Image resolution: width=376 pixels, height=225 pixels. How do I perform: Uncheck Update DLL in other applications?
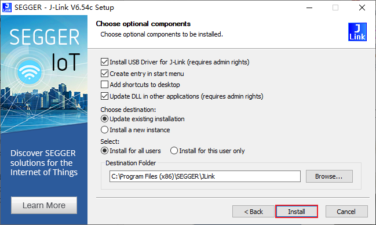click(x=104, y=96)
